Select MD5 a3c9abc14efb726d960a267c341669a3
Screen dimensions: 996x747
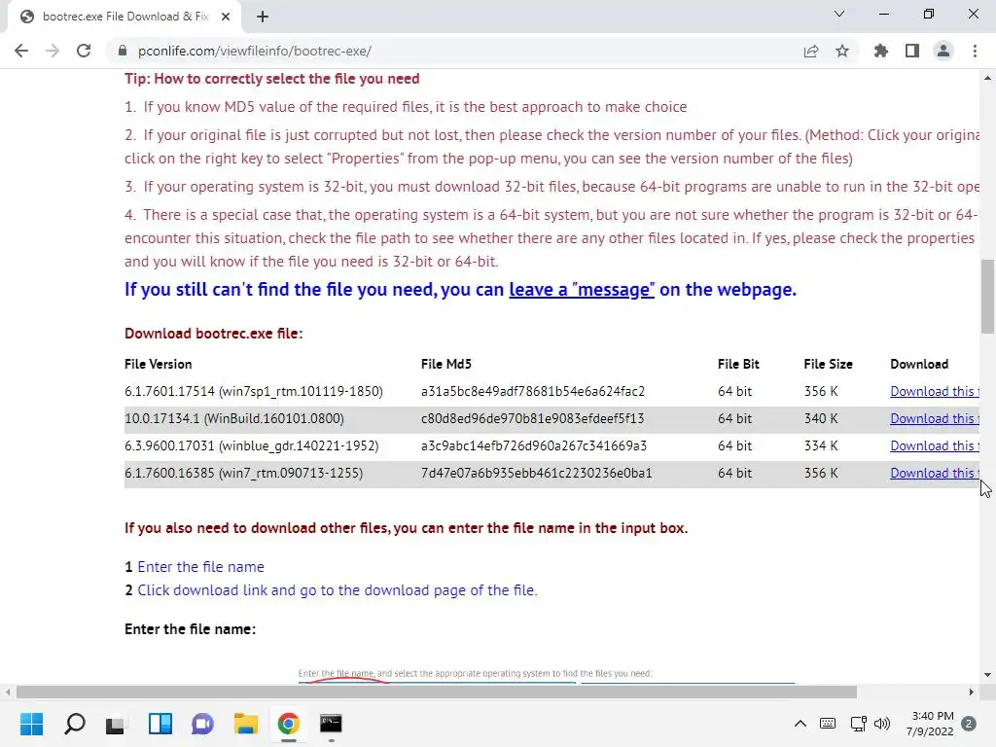click(534, 445)
